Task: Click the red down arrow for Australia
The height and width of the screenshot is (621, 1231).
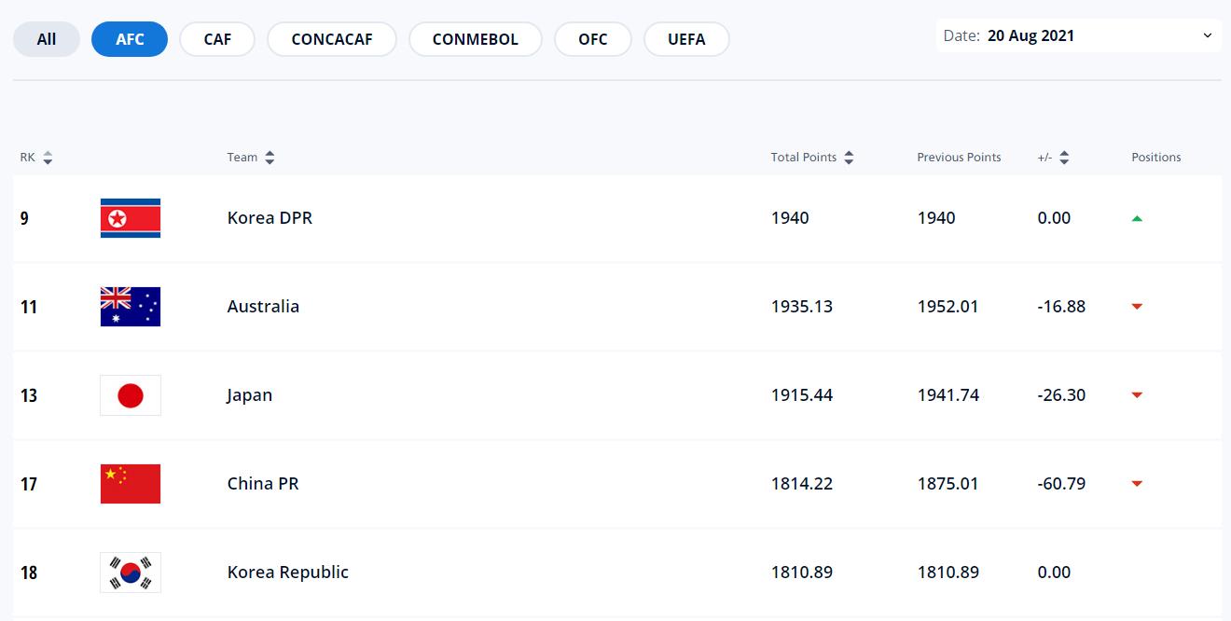Action: pyautogui.click(x=1137, y=307)
